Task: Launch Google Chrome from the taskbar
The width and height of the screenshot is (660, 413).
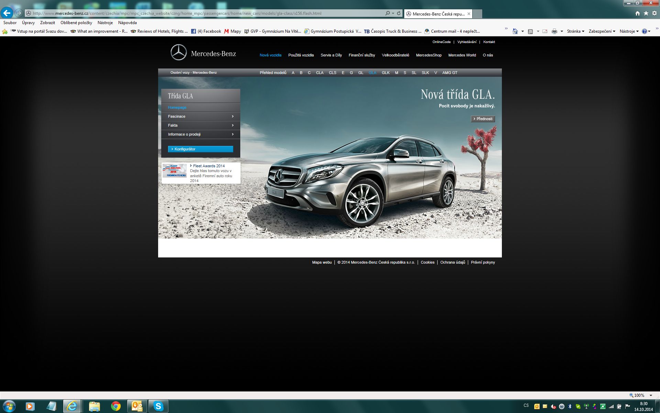Action: [116, 406]
